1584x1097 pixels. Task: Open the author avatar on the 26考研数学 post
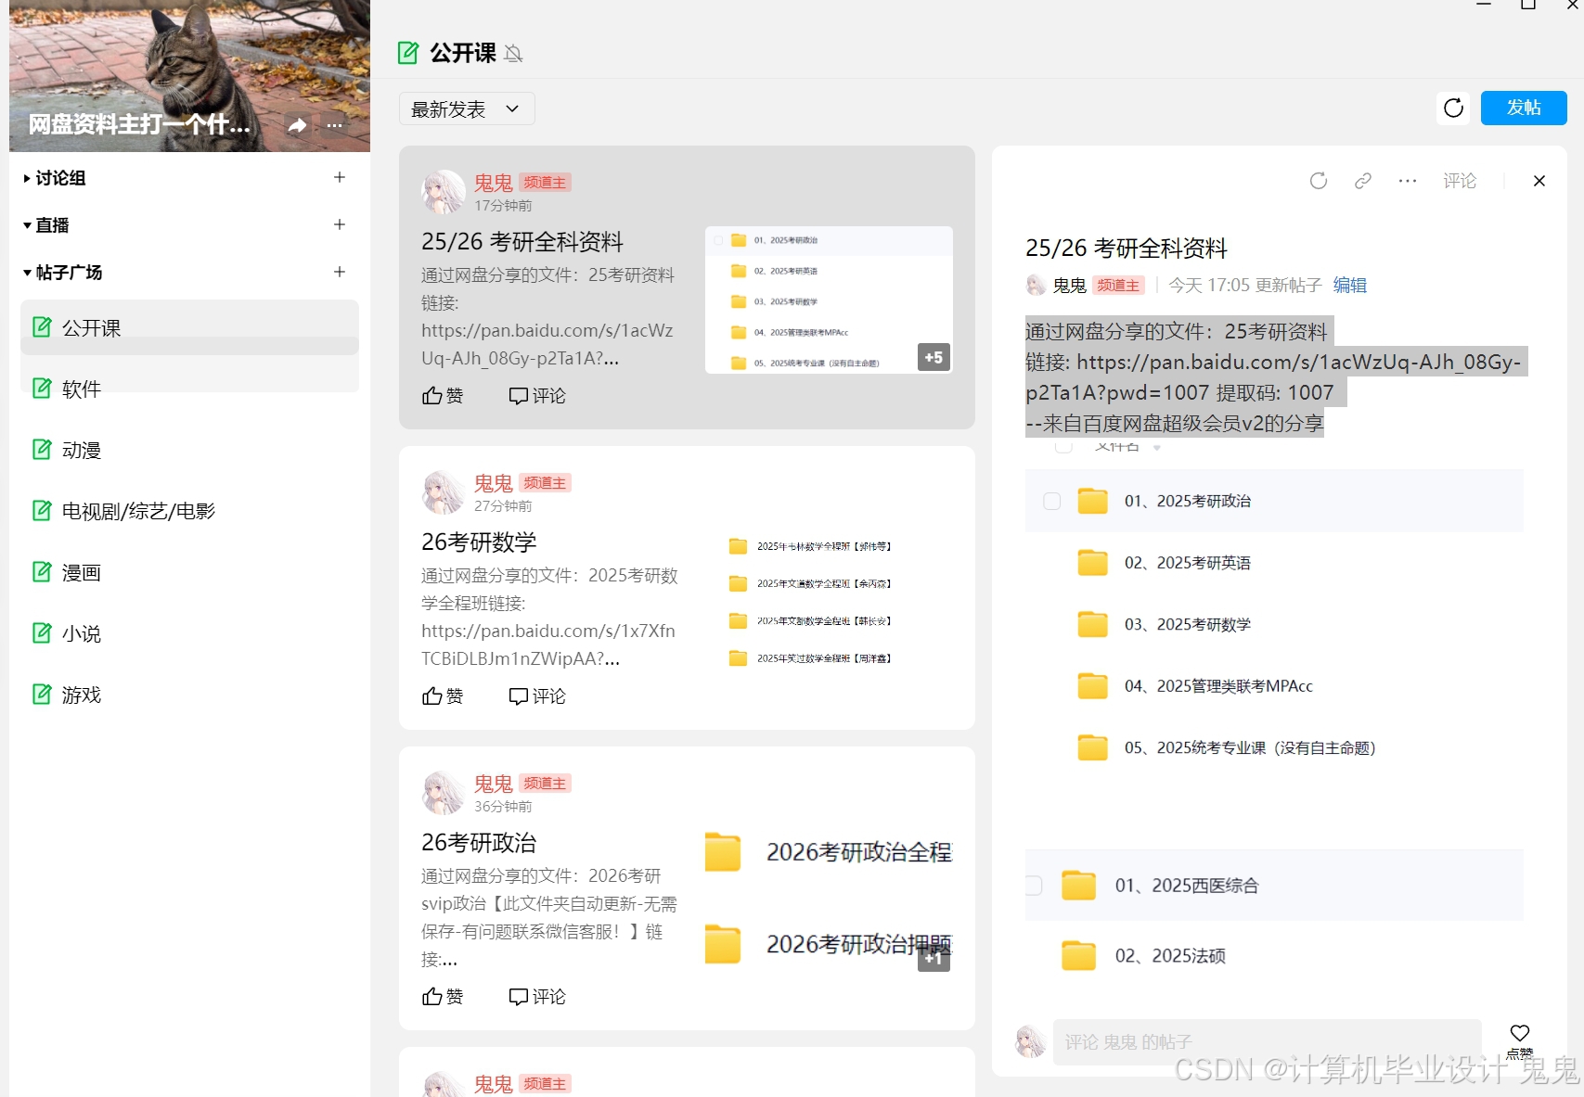point(444,492)
